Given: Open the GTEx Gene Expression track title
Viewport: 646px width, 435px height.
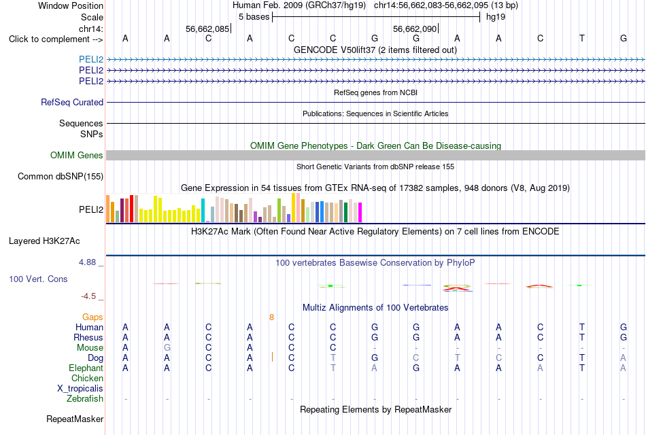Looking at the screenshot, I should pyautogui.click(x=375, y=188).
